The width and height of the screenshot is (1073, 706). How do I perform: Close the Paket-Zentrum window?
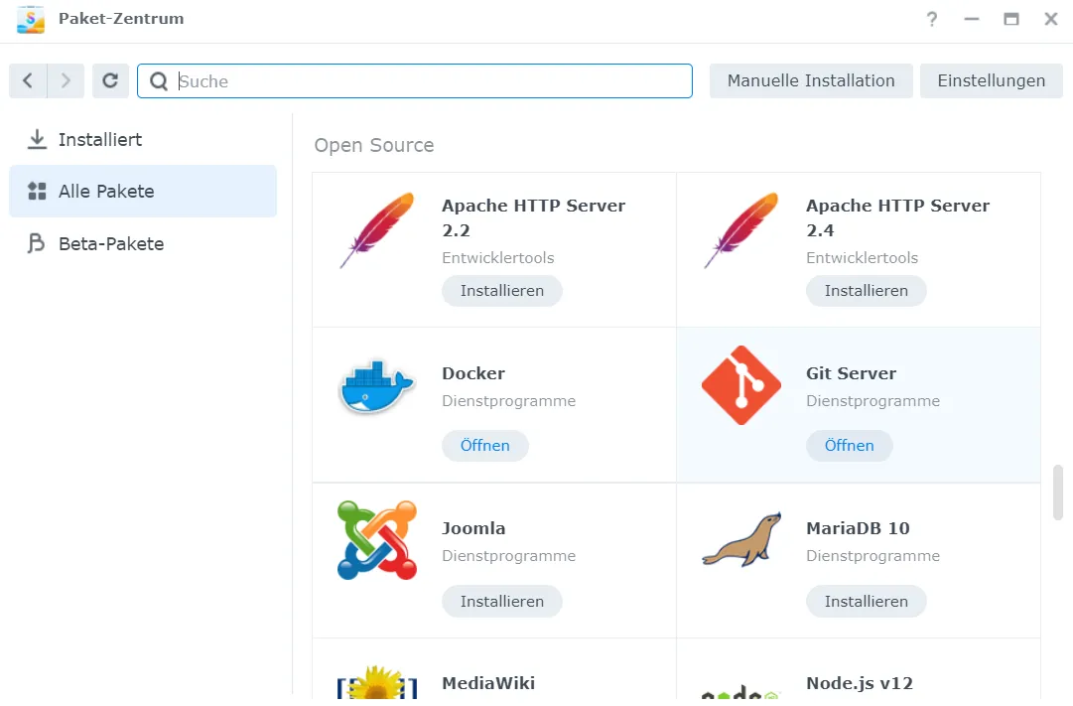click(1051, 19)
